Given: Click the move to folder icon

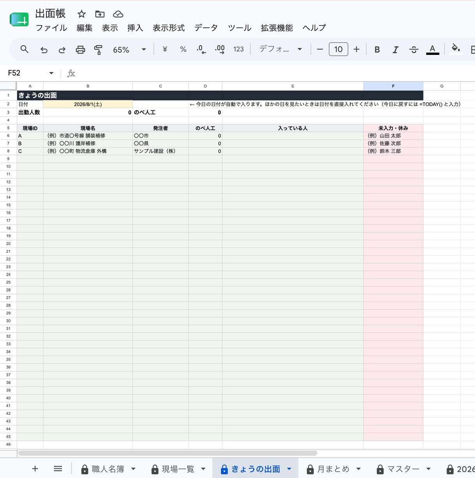Looking at the screenshot, I should [x=100, y=14].
